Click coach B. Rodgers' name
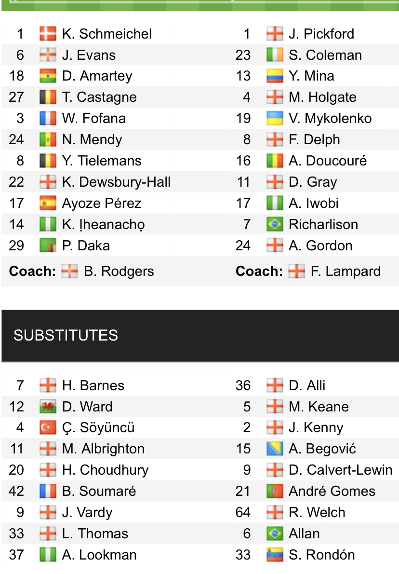This screenshot has height=574, width=399. tap(119, 271)
